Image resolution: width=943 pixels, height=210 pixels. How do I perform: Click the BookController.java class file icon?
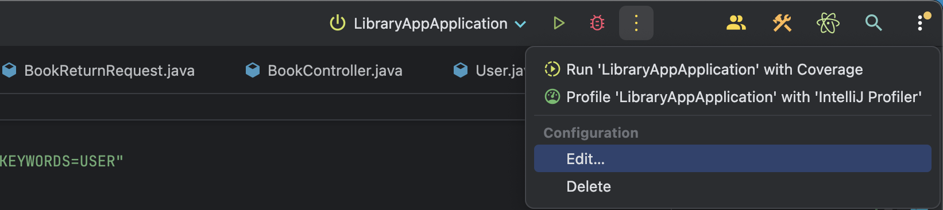click(x=253, y=70)
